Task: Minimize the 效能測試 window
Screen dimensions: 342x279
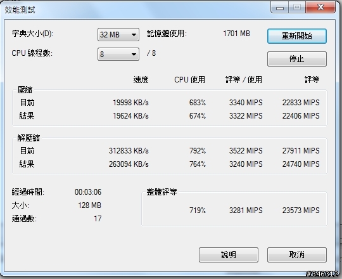Action: pyautogui.click(x=280, y=8)
